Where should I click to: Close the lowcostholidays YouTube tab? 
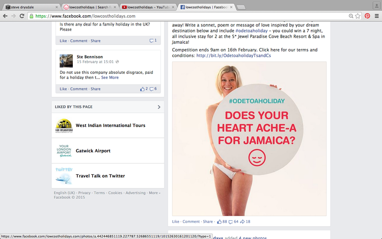[x=173, y=7]
